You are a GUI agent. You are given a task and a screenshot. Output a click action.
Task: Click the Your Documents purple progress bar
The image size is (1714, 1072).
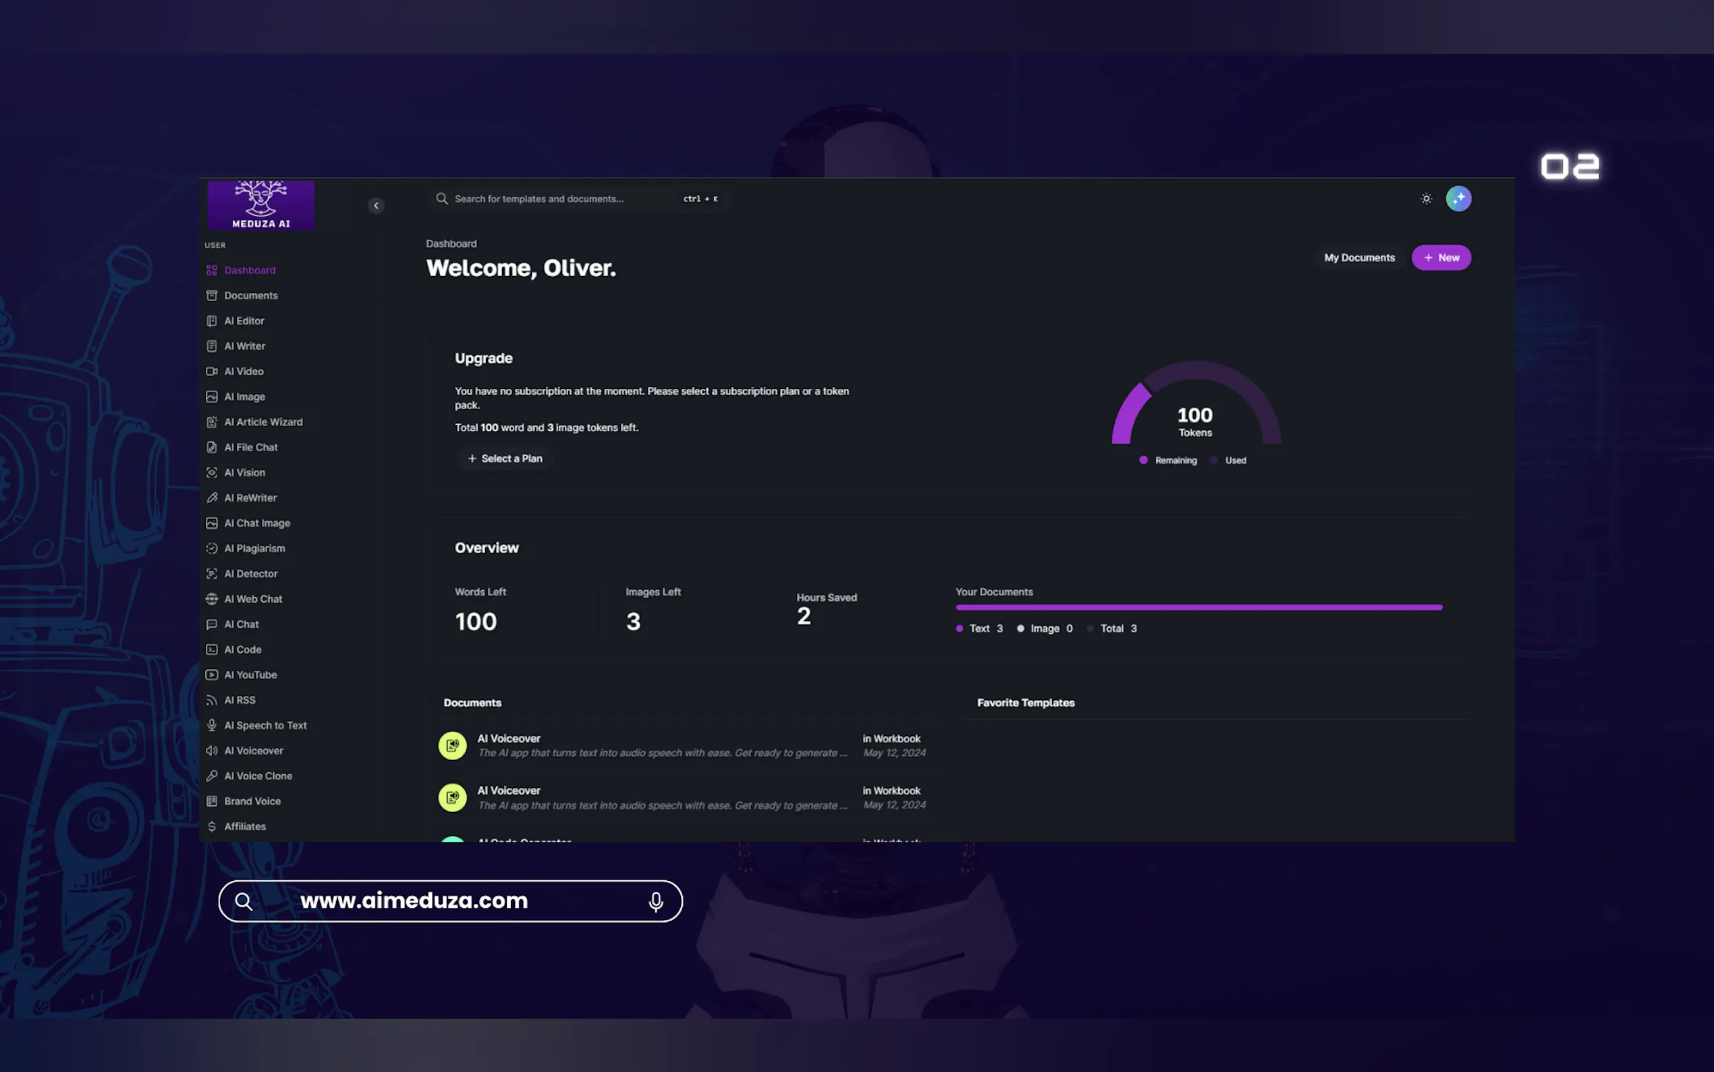(x=1198, y=608)
